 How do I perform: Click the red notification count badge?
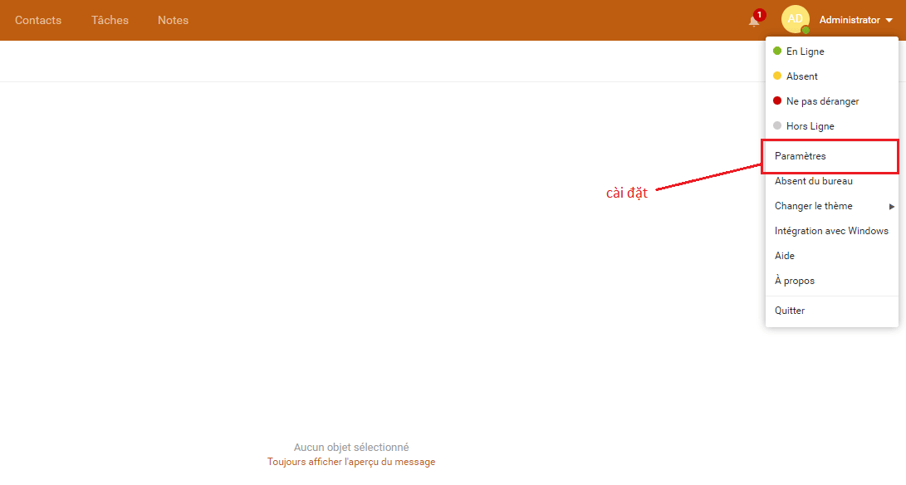759,15
